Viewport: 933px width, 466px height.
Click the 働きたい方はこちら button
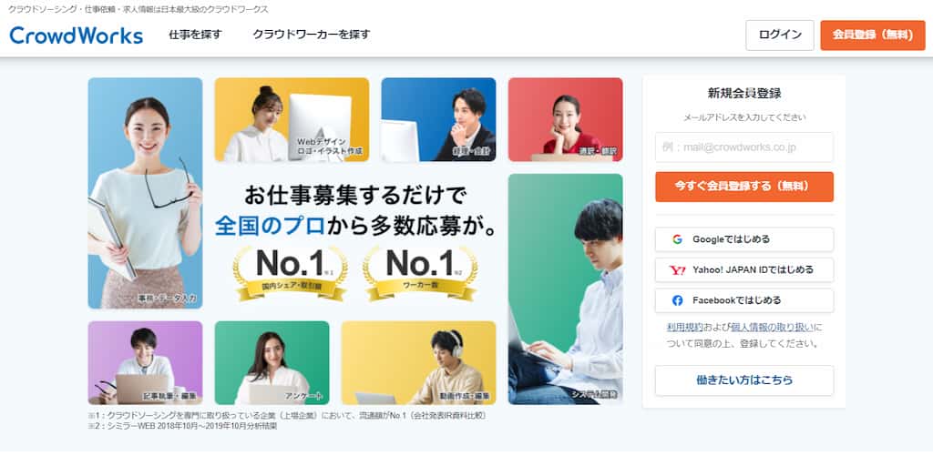(x=744, y=380)
